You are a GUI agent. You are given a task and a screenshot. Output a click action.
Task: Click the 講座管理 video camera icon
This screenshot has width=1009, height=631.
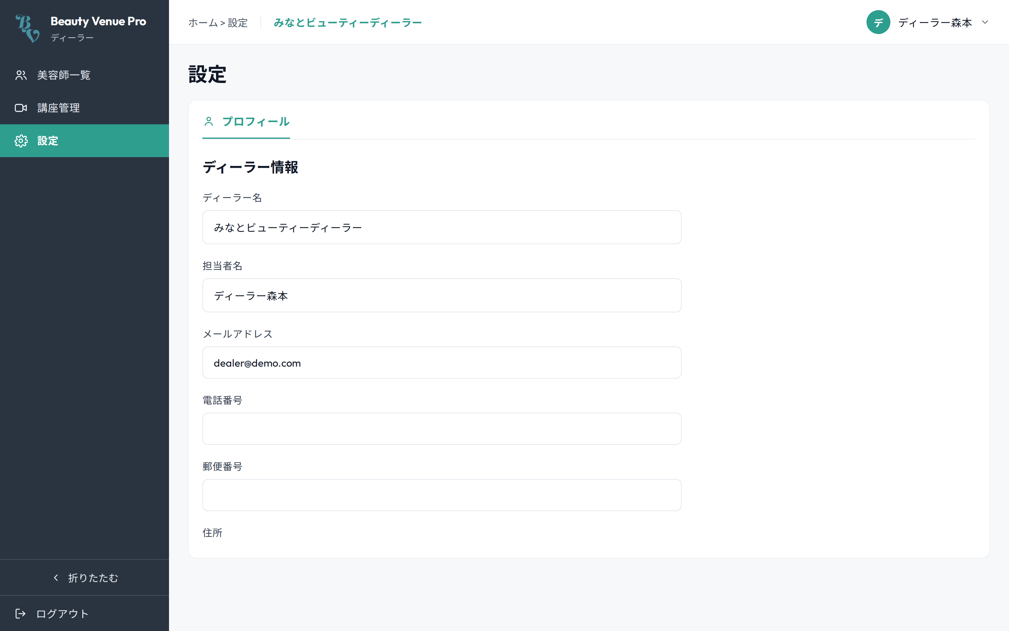point(21,108)
